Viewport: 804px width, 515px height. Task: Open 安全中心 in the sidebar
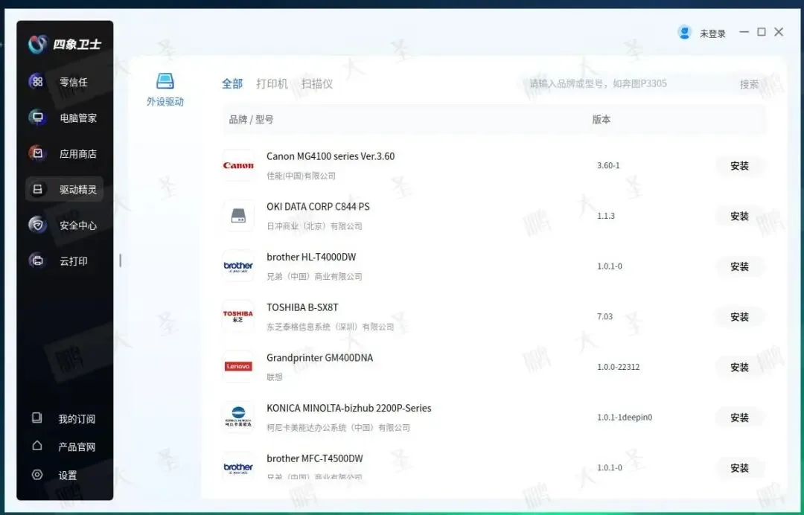78,225
